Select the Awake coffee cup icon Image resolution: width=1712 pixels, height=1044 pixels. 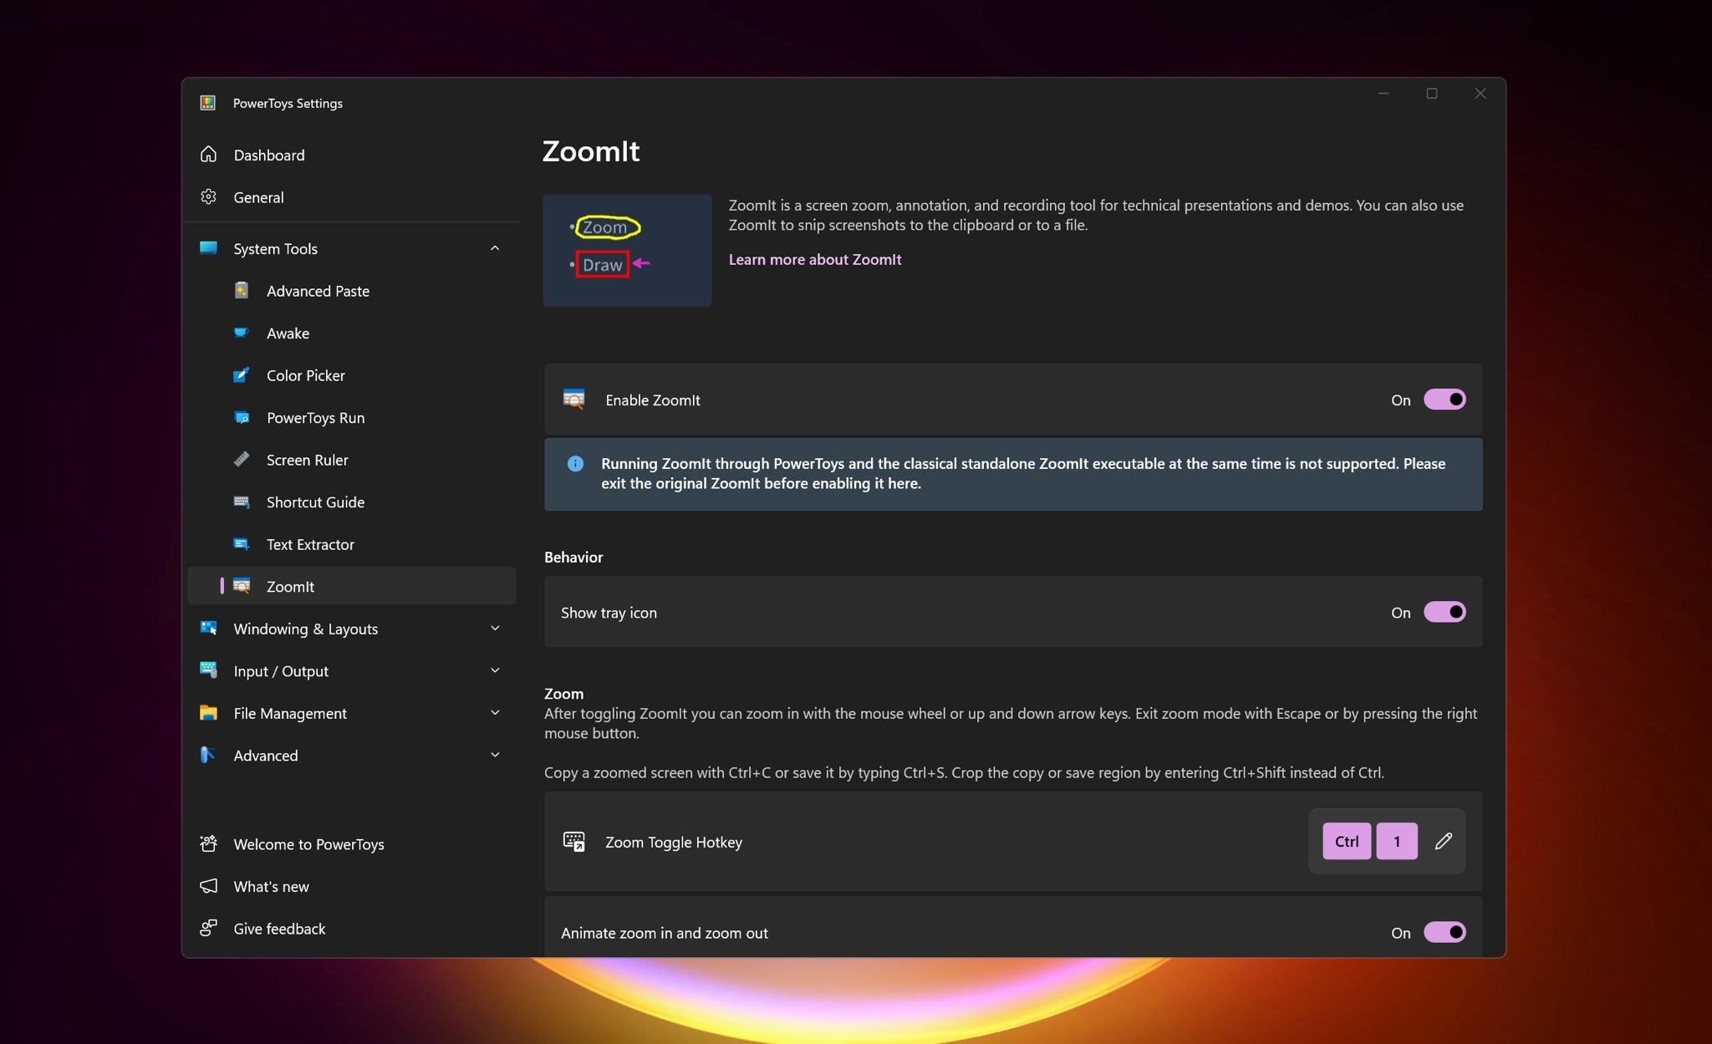click(242, 333)
